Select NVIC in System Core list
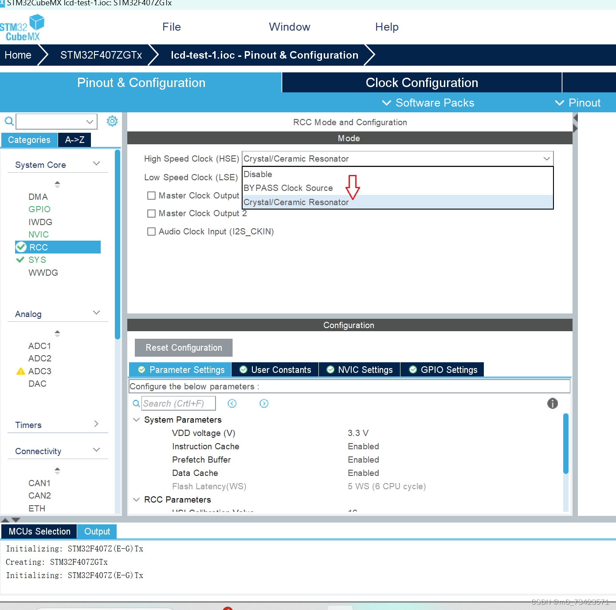Image resolution: width=616 pixels, height=610 pixels. [39, 234]
